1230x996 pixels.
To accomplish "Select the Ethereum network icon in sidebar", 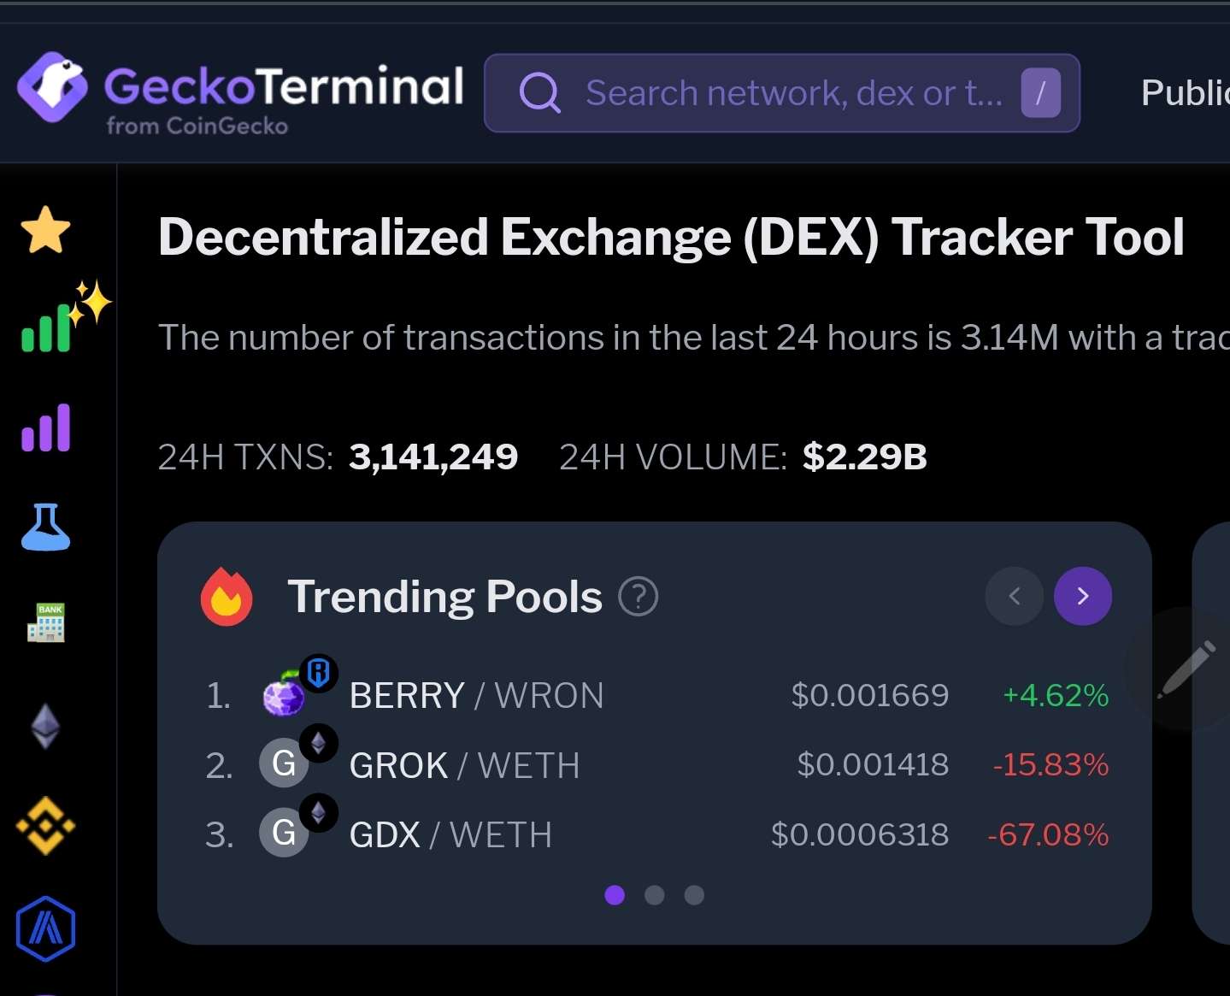I will 45,726.
